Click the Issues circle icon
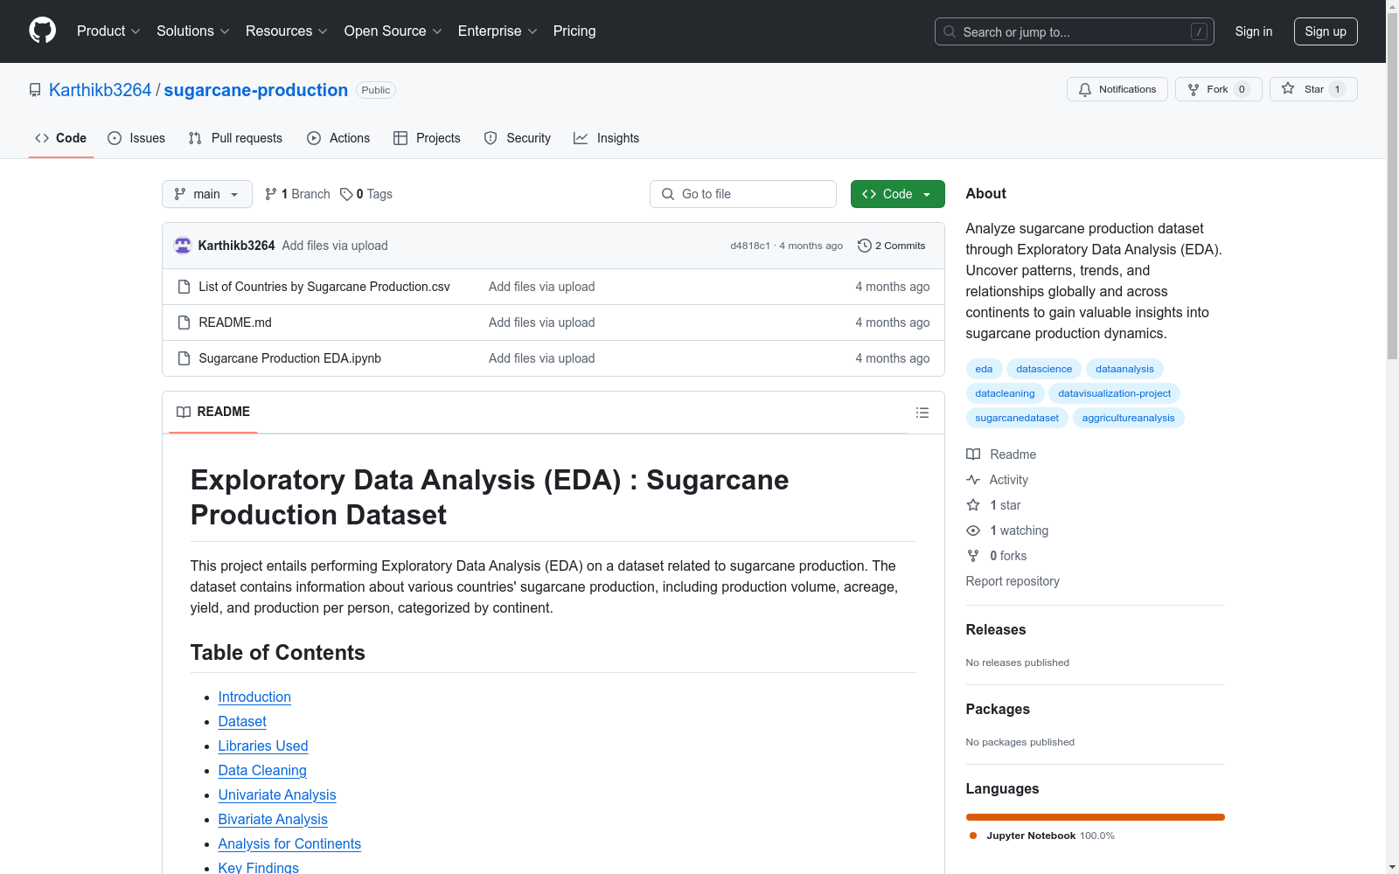 click(x=115, y=138)
